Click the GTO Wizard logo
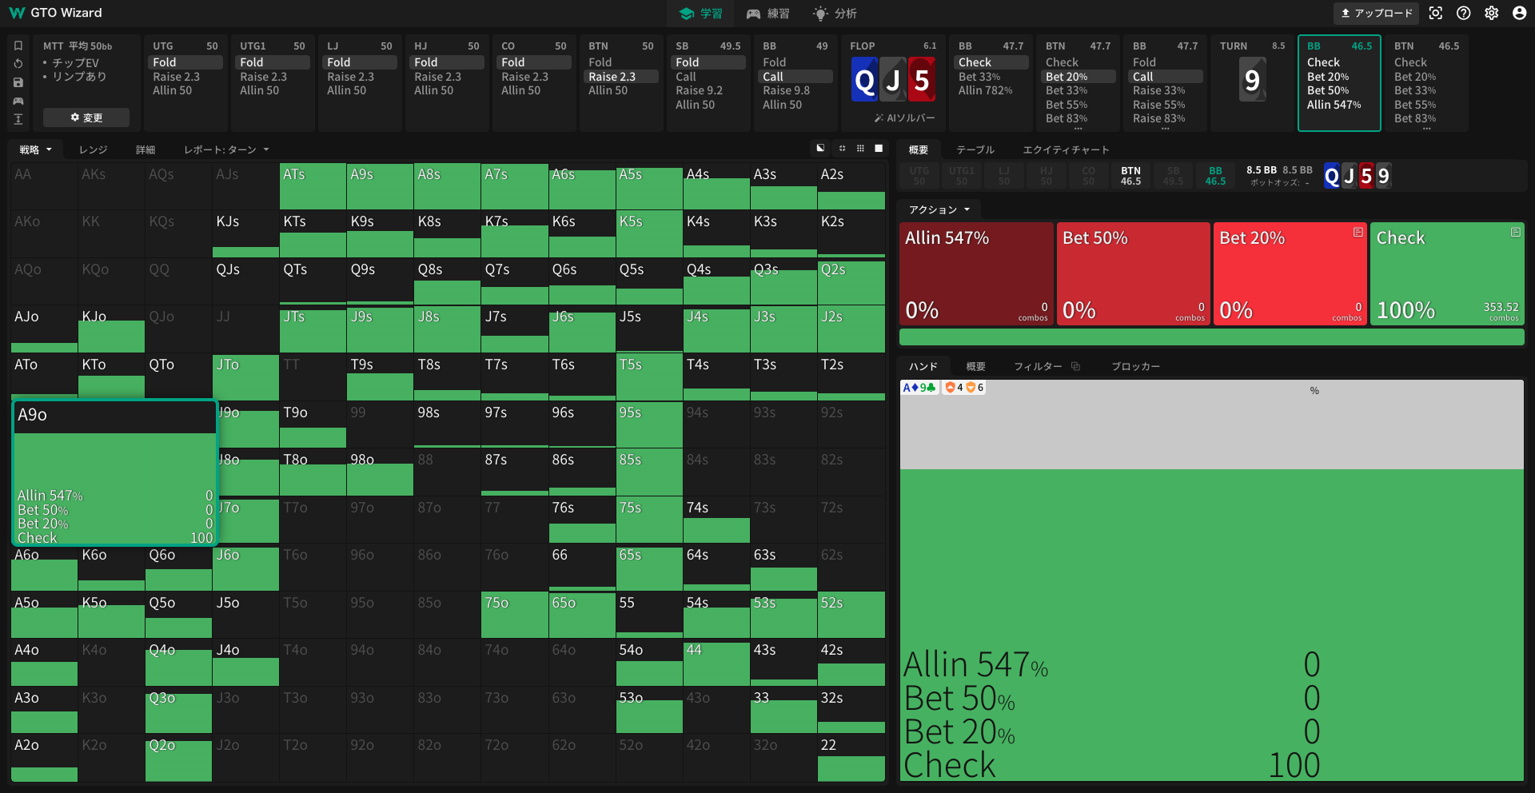This screenshot has height=793, width=1535. pyautogui.click(x=56, y=13)
